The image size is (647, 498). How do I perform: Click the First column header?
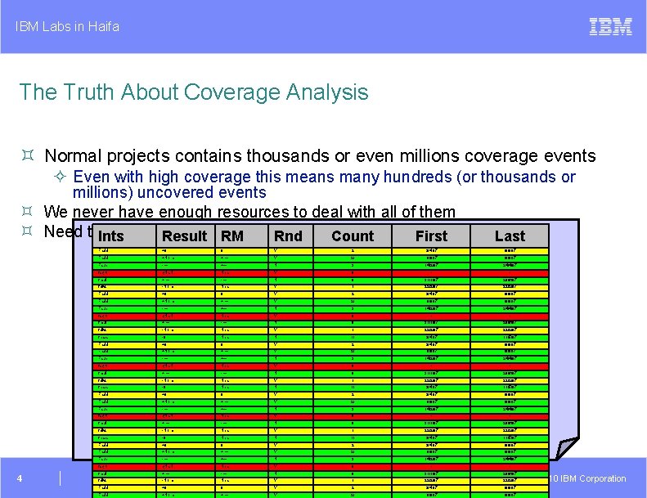point(431,236)
